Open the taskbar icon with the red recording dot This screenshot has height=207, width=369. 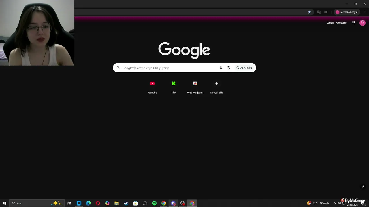pyautogui.click(x=182, y=203)
